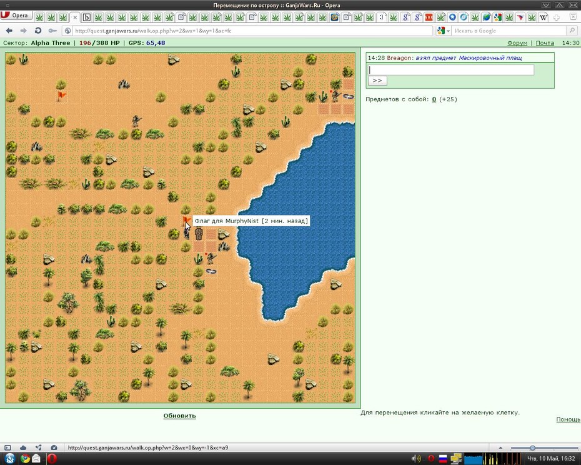Adjust the page zoom slider handle
The image size is (581, 465).
532,448
